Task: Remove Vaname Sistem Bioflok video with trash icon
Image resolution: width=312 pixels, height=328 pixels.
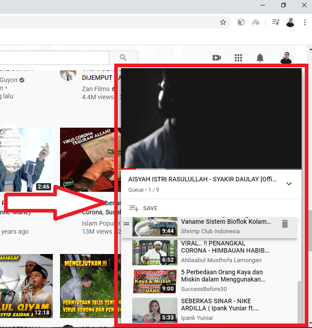Action: [285, 224]
